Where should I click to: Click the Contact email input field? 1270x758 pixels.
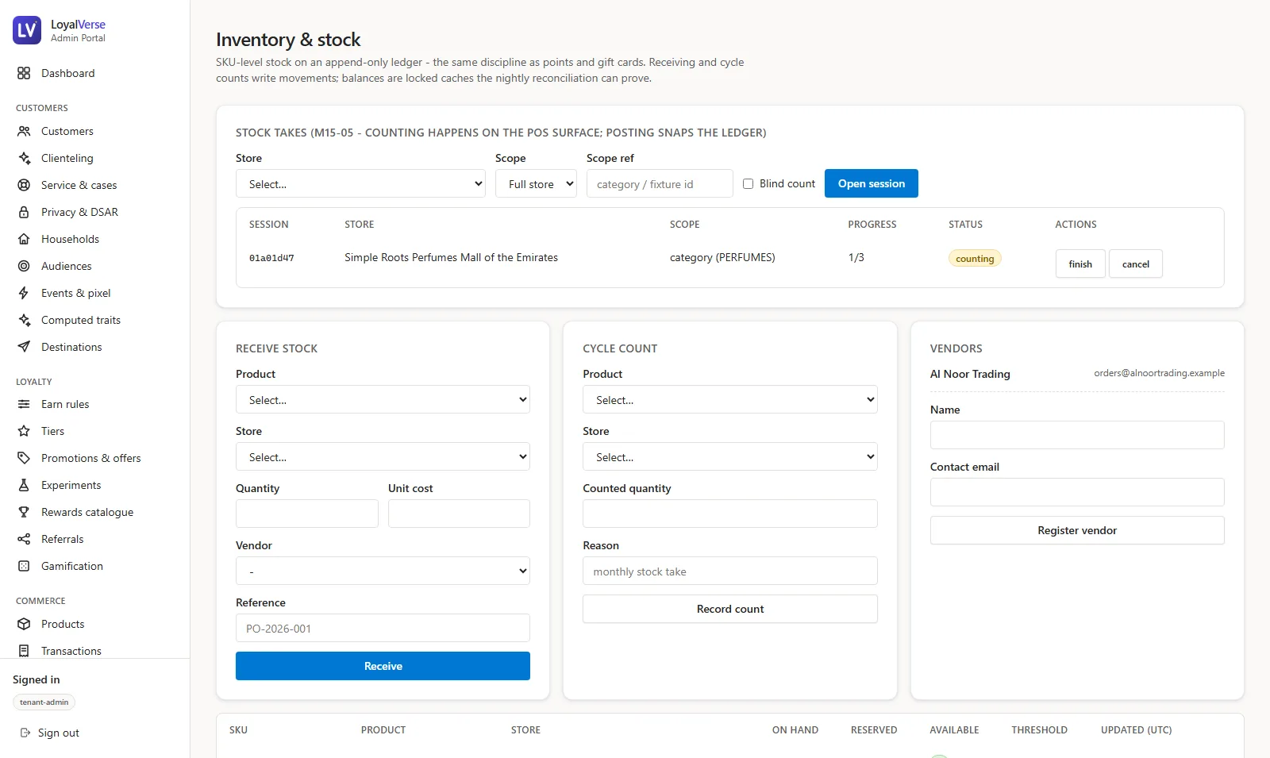pyautogui.click(x=1077, y=492)
